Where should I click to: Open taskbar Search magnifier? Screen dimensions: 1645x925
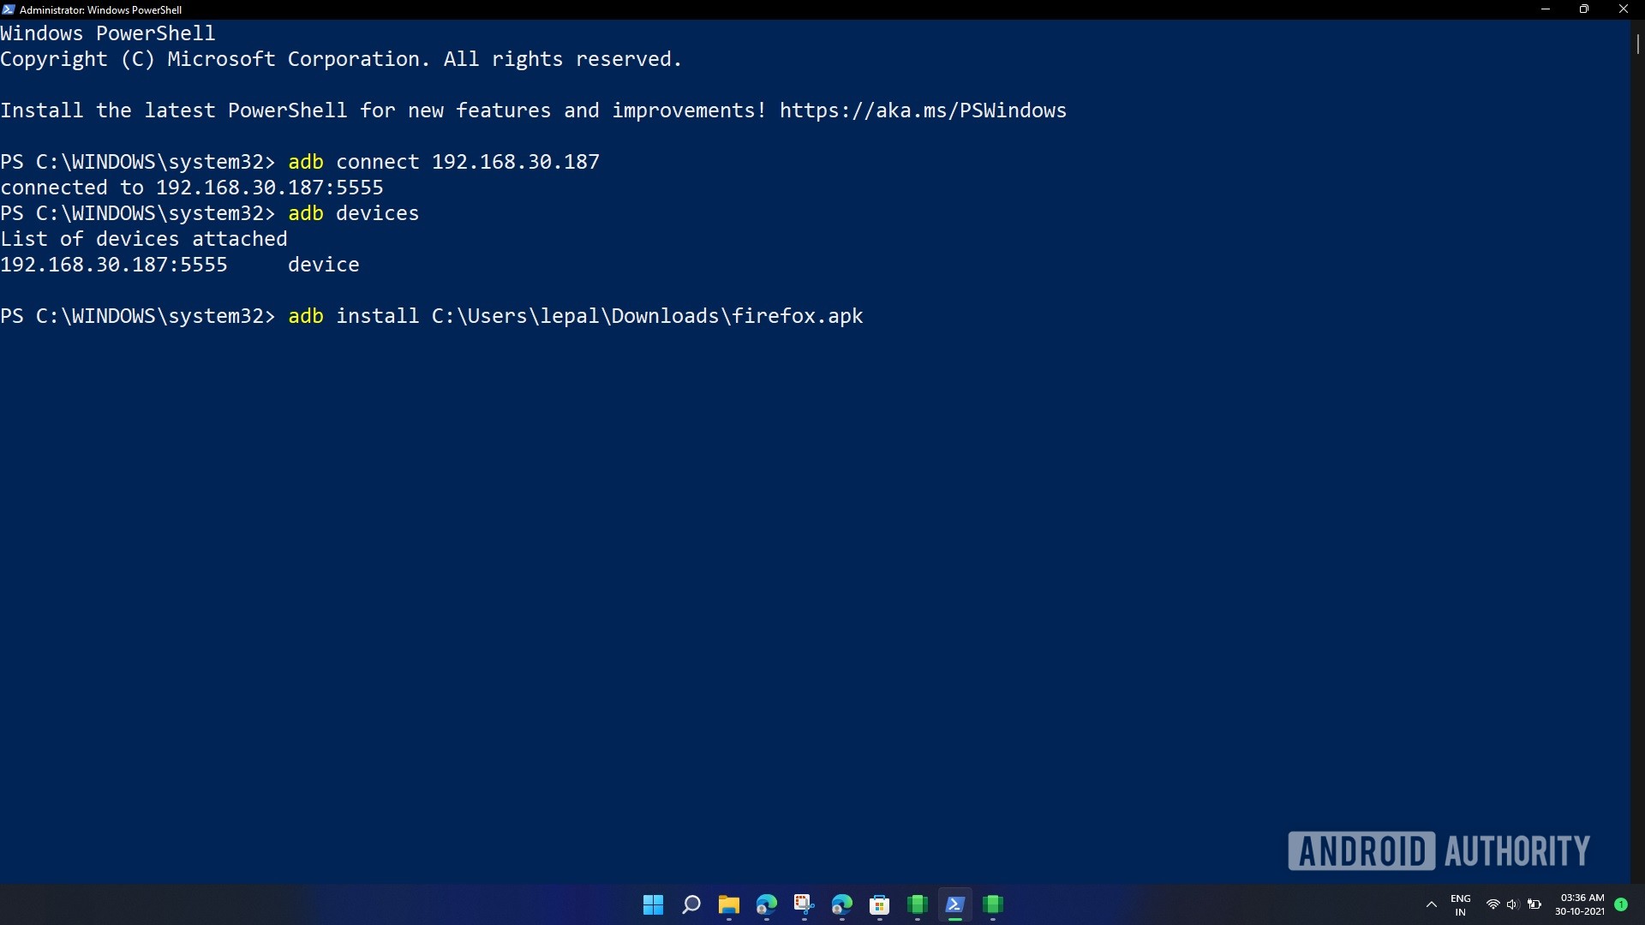pos(691,904)
